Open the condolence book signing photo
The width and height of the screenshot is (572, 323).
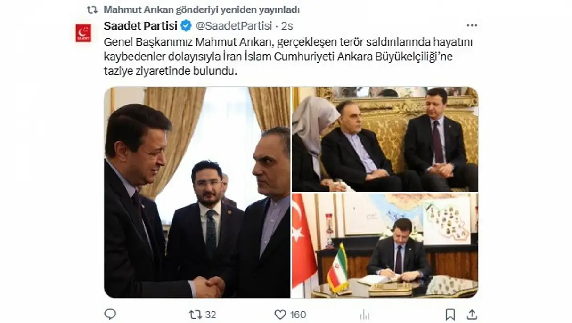(385, 245)
